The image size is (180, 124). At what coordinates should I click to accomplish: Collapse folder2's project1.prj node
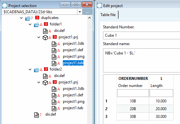click(39, 82)
